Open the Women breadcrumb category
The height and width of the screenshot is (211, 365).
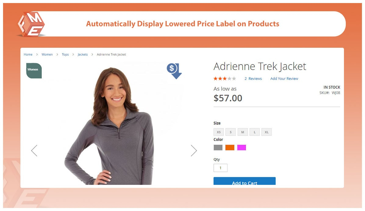pyautogui.click(x=47, y=54)
